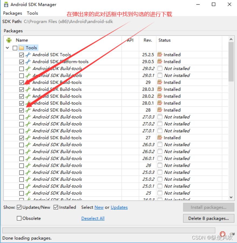Click Installed status icon for rev 28

[x=160, y=110]
